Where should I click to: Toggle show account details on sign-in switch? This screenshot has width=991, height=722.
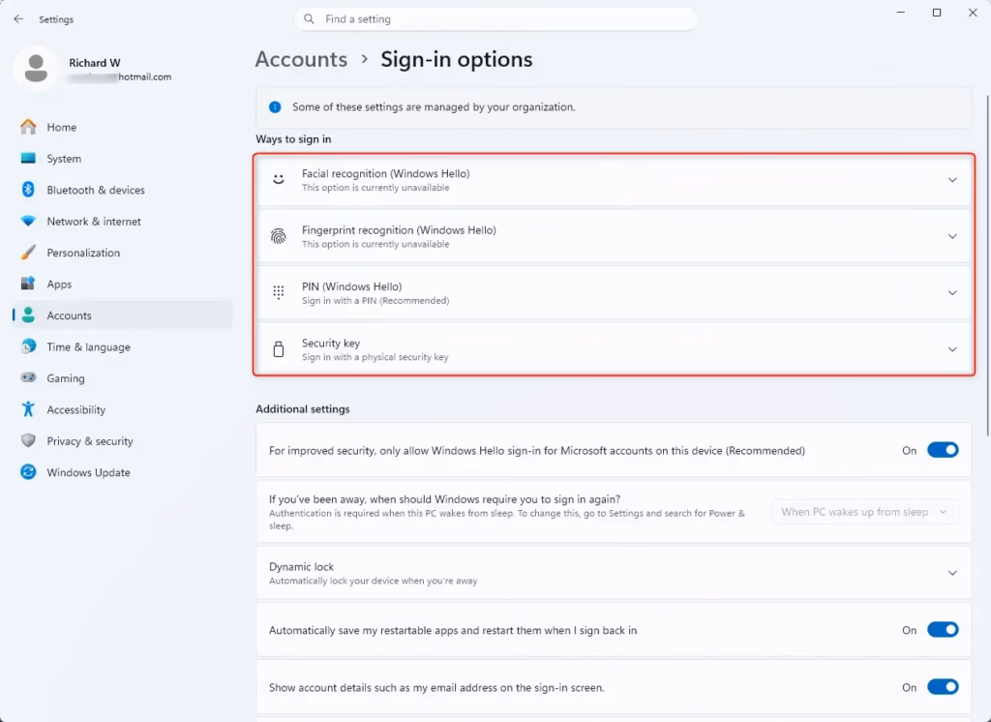(943, 686)
